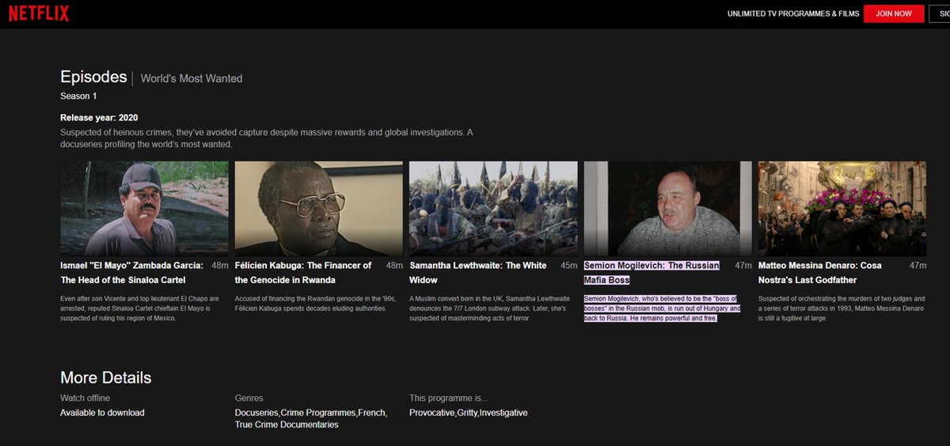Click the highlighted Semion Mogilevich episode description
This screenshot has width=950, height=446.
click(x=663, y=308)
